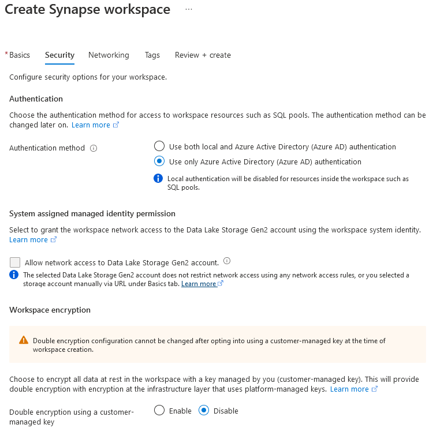This screenshot has width=437, height=432.
Task: Open Learn more link under Authentication
Action: [91, 125]
